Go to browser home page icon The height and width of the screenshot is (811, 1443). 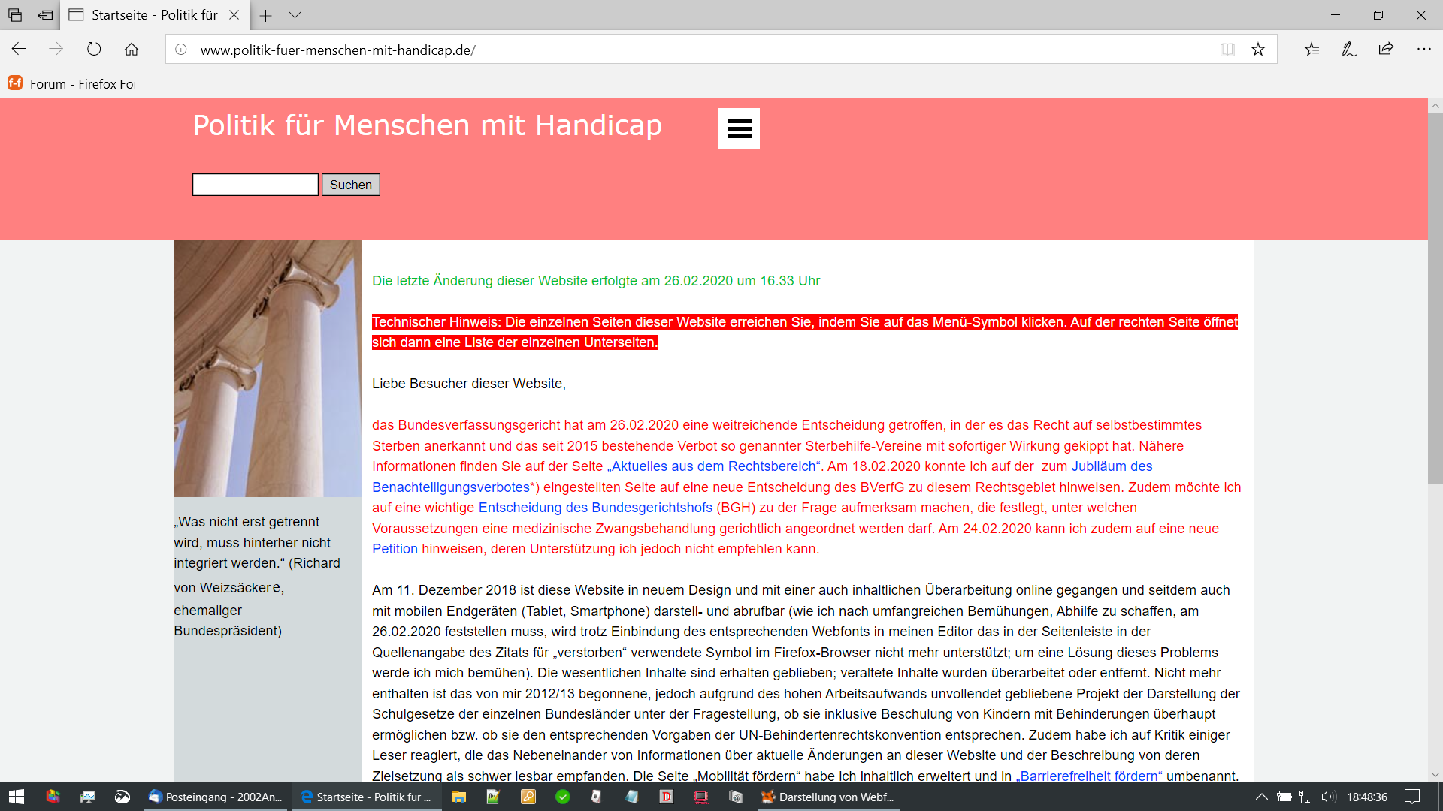(132, 50)
